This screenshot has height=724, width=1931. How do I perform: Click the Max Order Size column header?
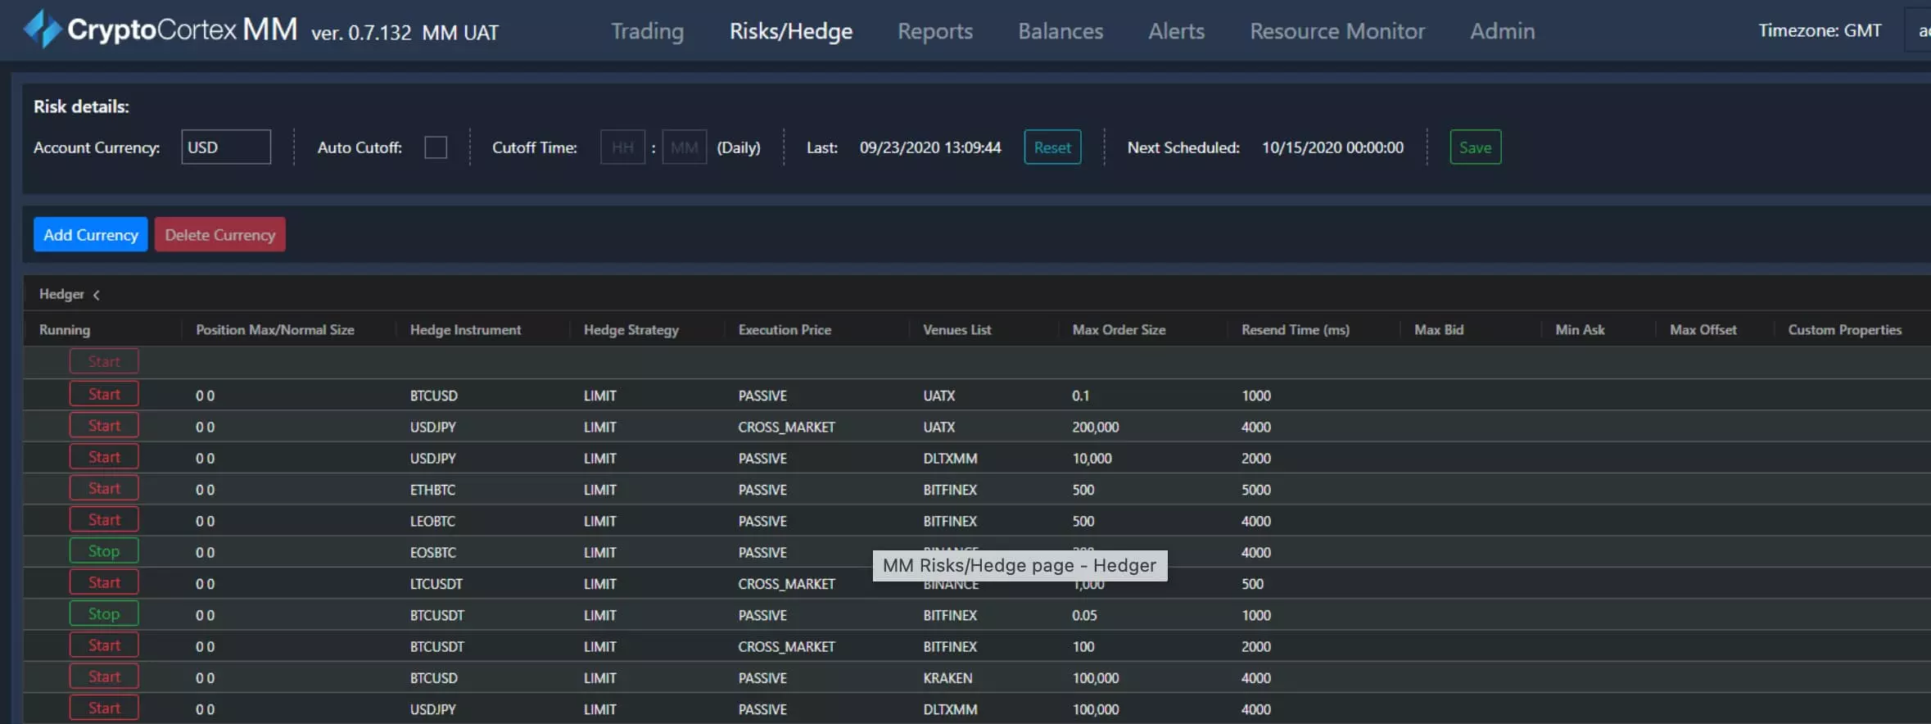point(1119,330)
